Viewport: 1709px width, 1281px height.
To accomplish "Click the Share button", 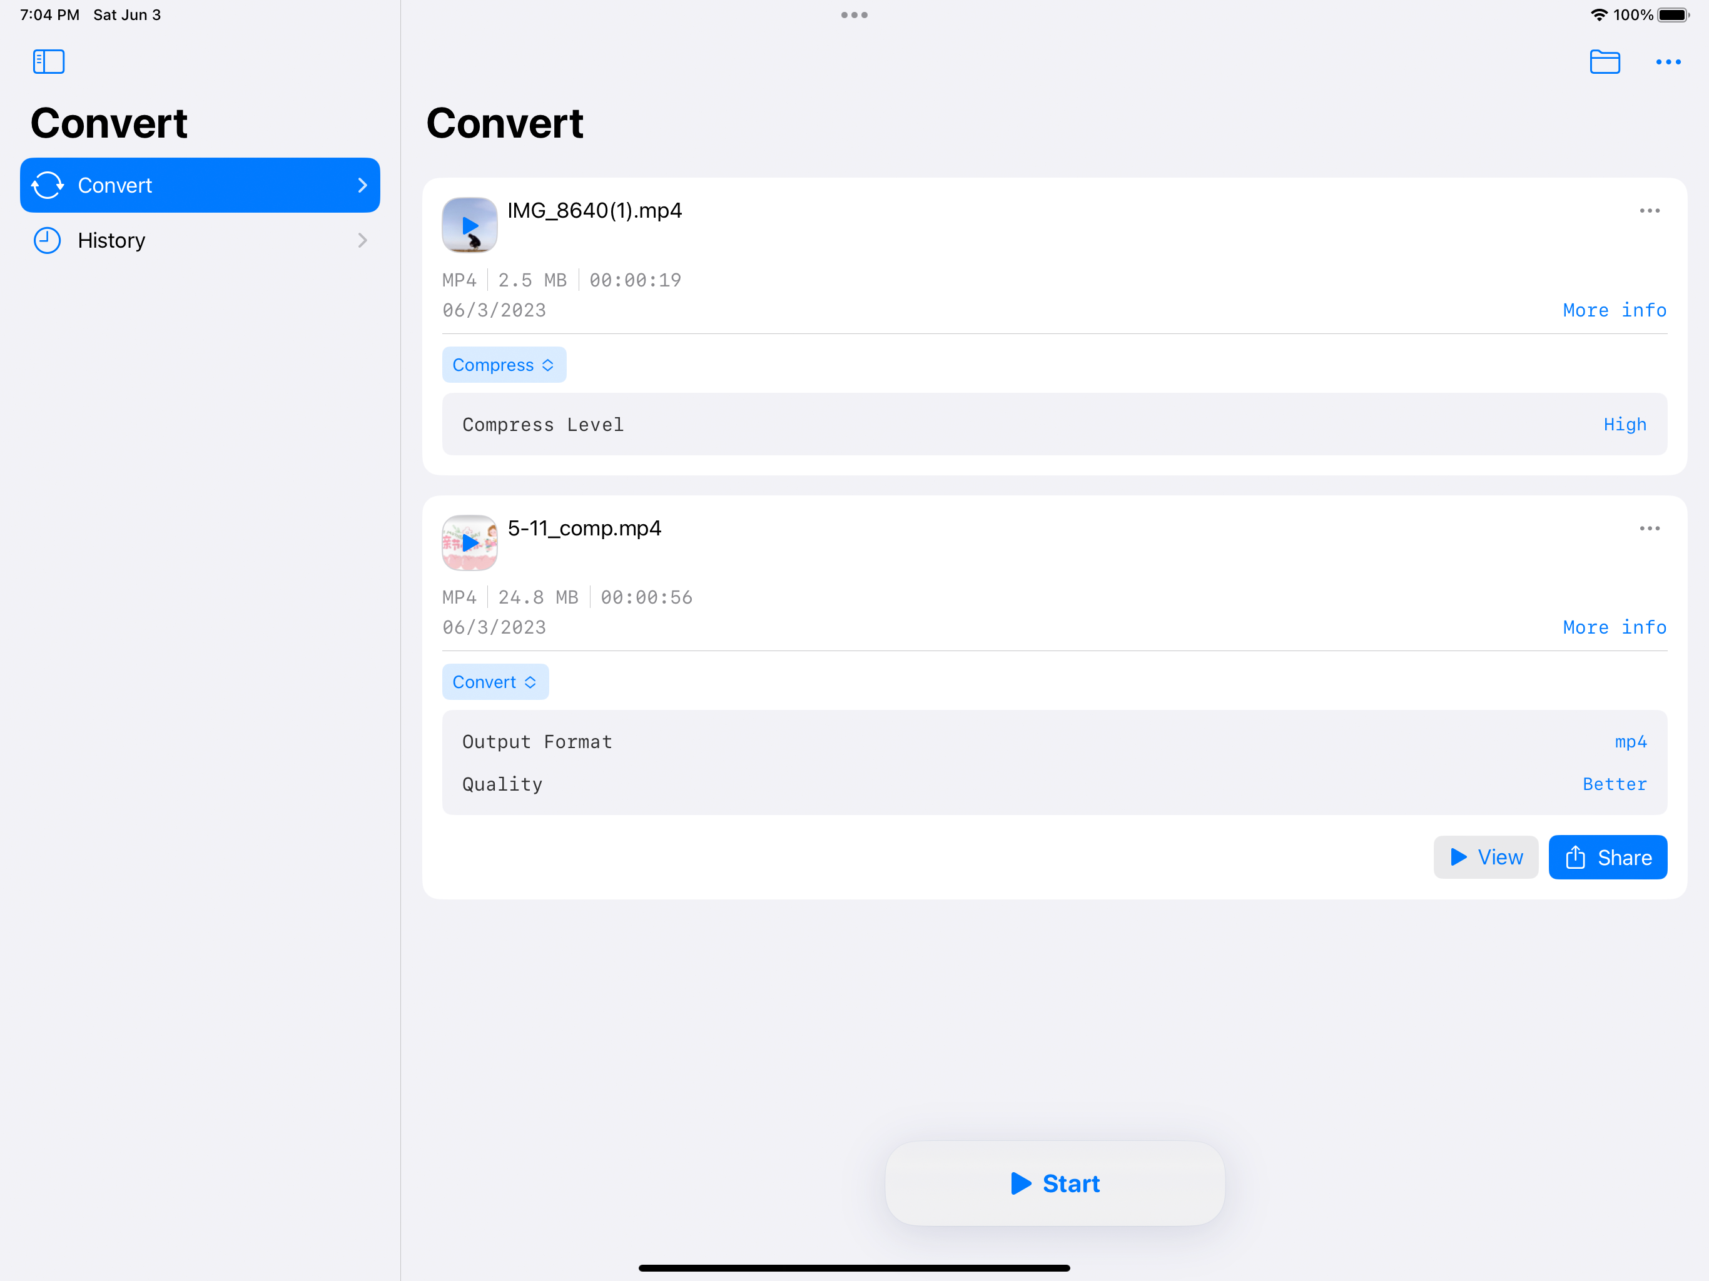I will pos(1608,858).
